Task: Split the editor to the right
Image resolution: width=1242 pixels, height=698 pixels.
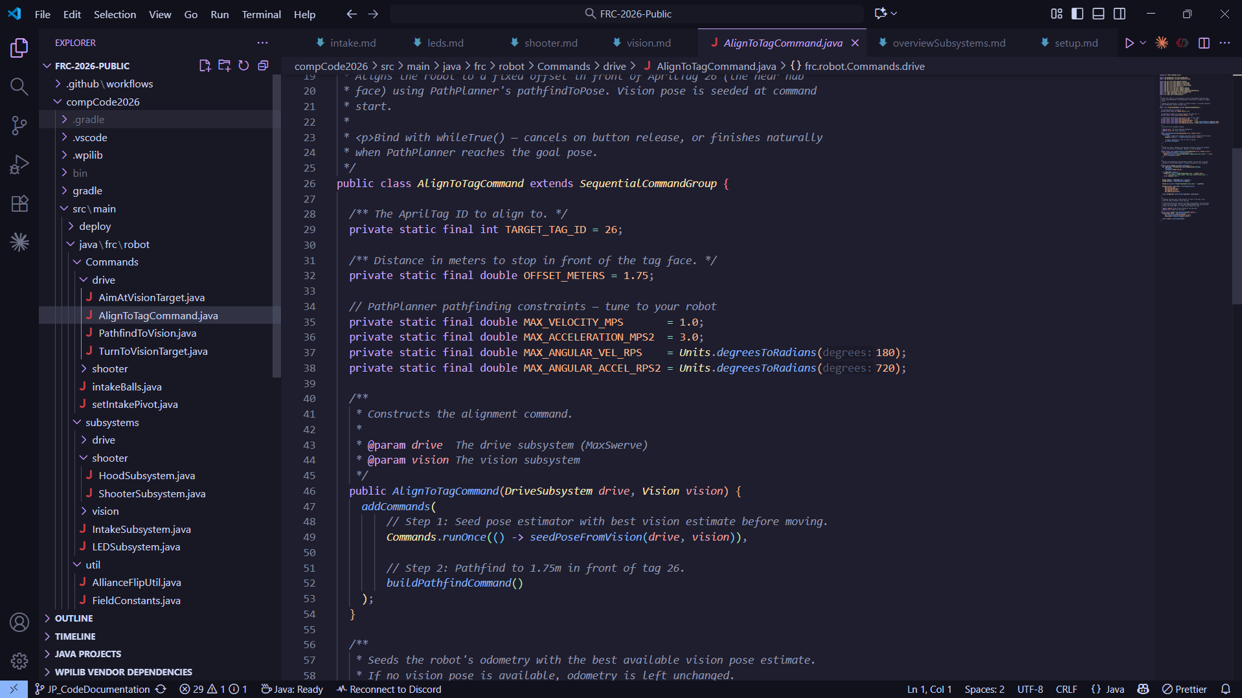Action: [1204, 43]
